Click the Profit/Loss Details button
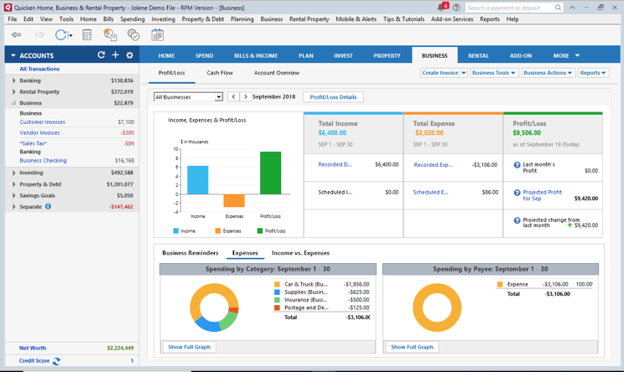The image size is (624, 372). tap(333, 97)
